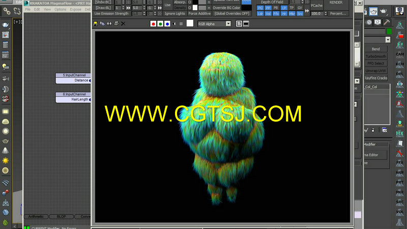This screenshot has width=407, height=229.
Task: Open the Edit menu in MagmaFlow
Action: tap(37, 9)
